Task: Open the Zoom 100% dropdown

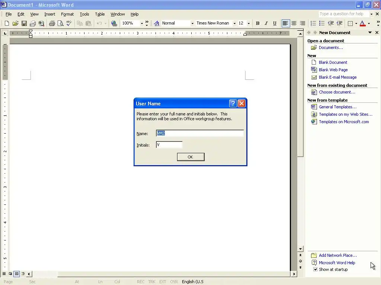Action: pyautogui.click(x=142, y=23)
